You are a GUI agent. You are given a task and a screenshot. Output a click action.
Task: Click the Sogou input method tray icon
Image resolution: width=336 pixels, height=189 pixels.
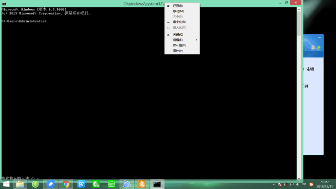coord(311,184)
